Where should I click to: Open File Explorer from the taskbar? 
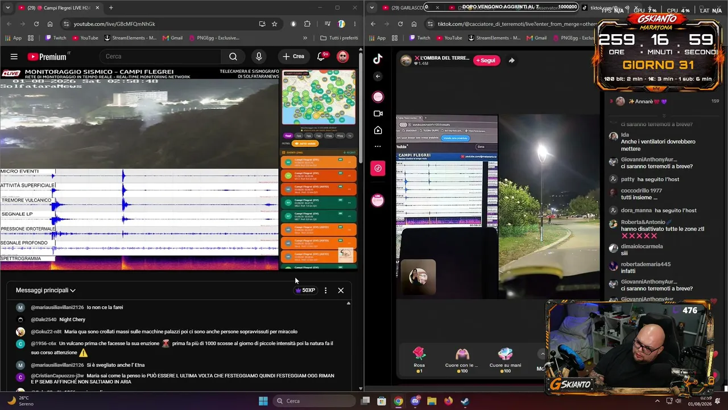[x=432, y=401]
